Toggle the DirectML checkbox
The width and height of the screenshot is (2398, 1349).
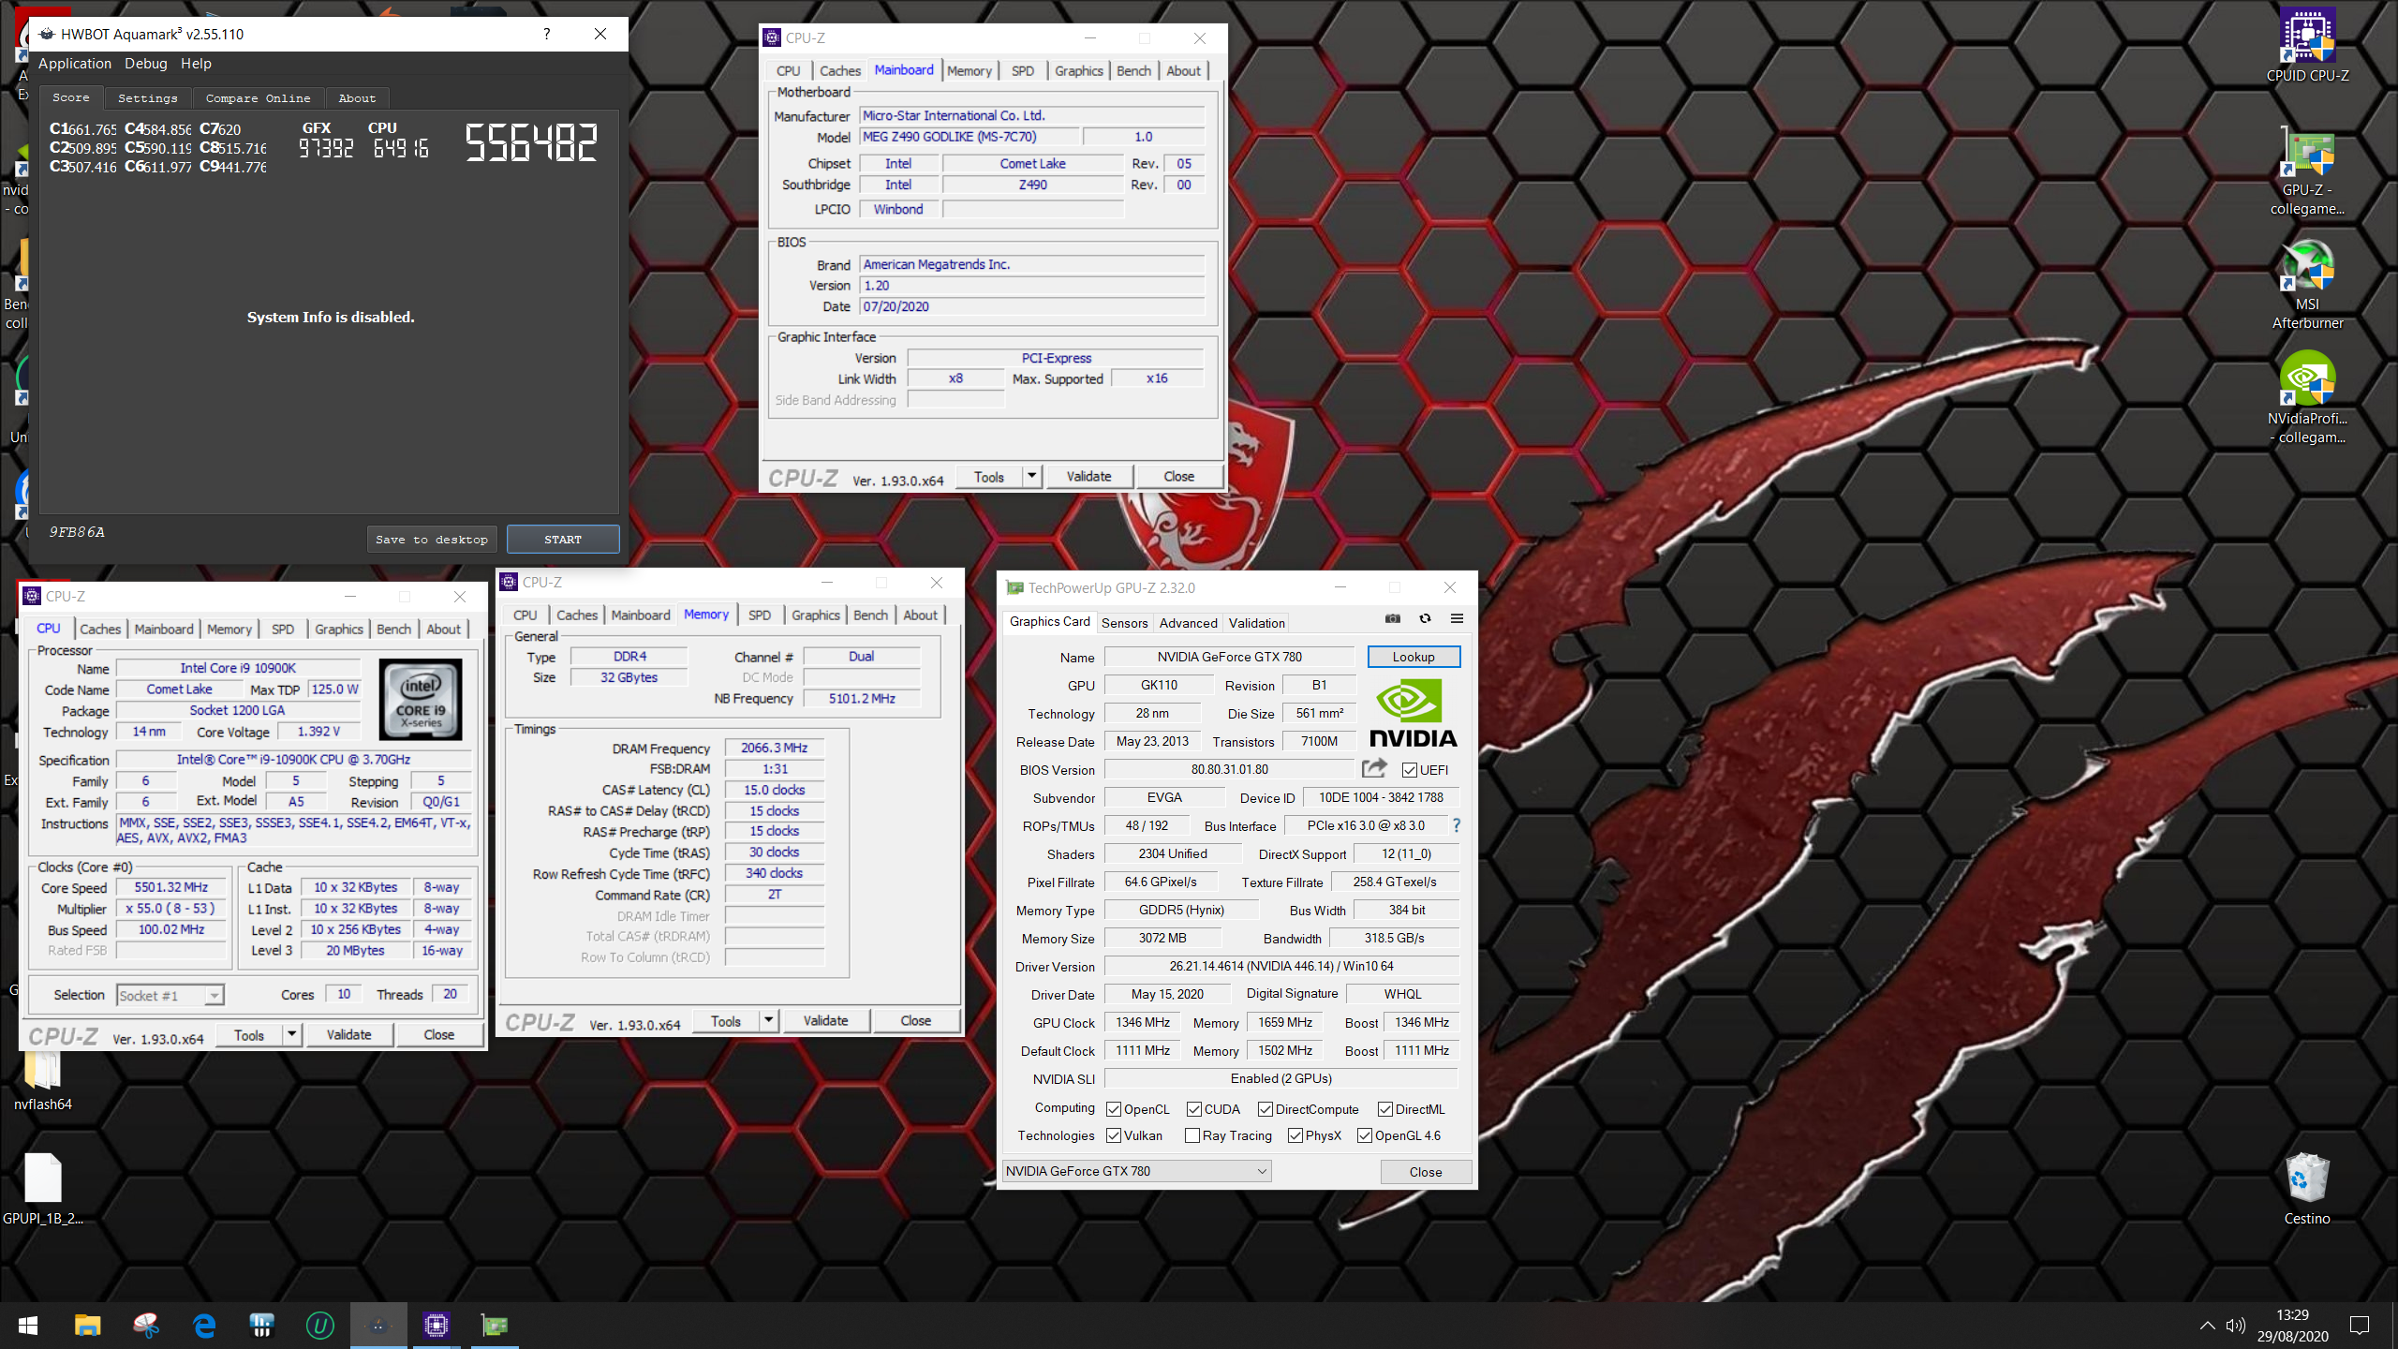pos(1385,1109)
